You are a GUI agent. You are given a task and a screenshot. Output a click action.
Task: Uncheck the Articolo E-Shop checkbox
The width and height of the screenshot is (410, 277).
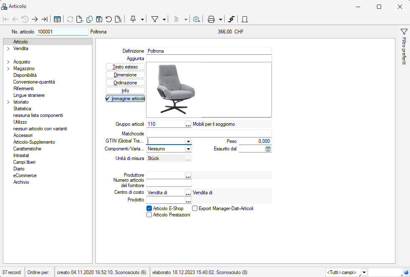point(149,208)
